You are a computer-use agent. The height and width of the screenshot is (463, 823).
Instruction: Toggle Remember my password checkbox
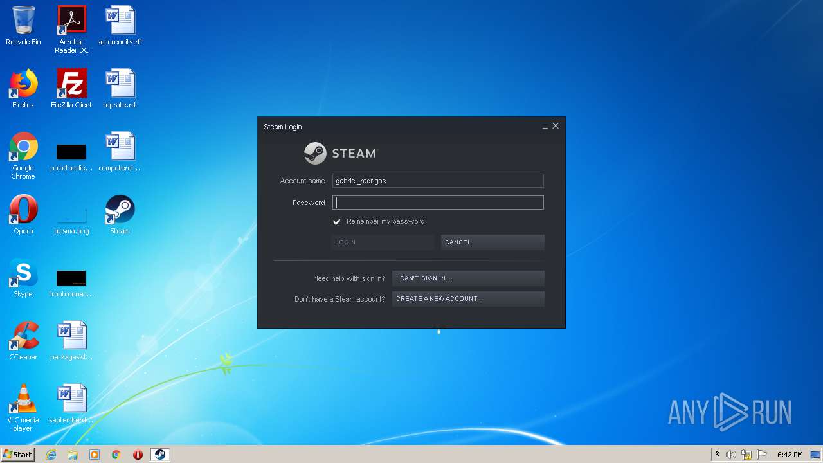tap(336, 221)
